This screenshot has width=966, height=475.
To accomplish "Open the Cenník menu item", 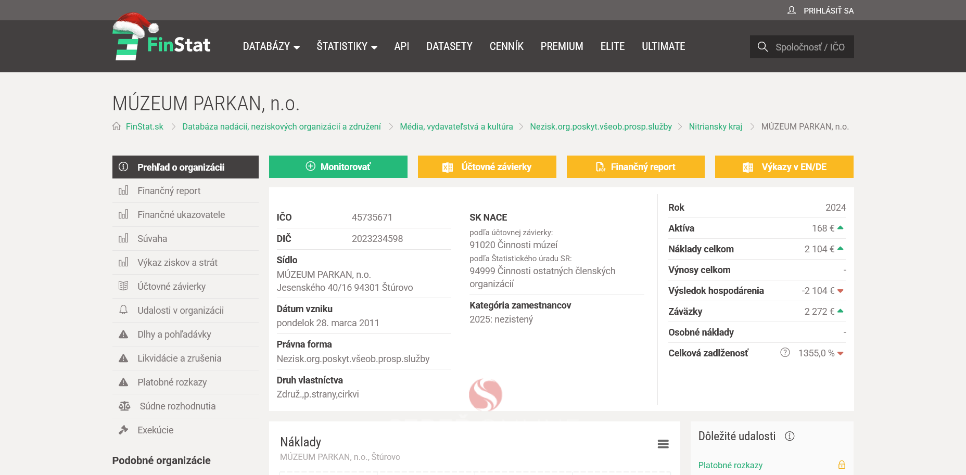I will (506, 46).
